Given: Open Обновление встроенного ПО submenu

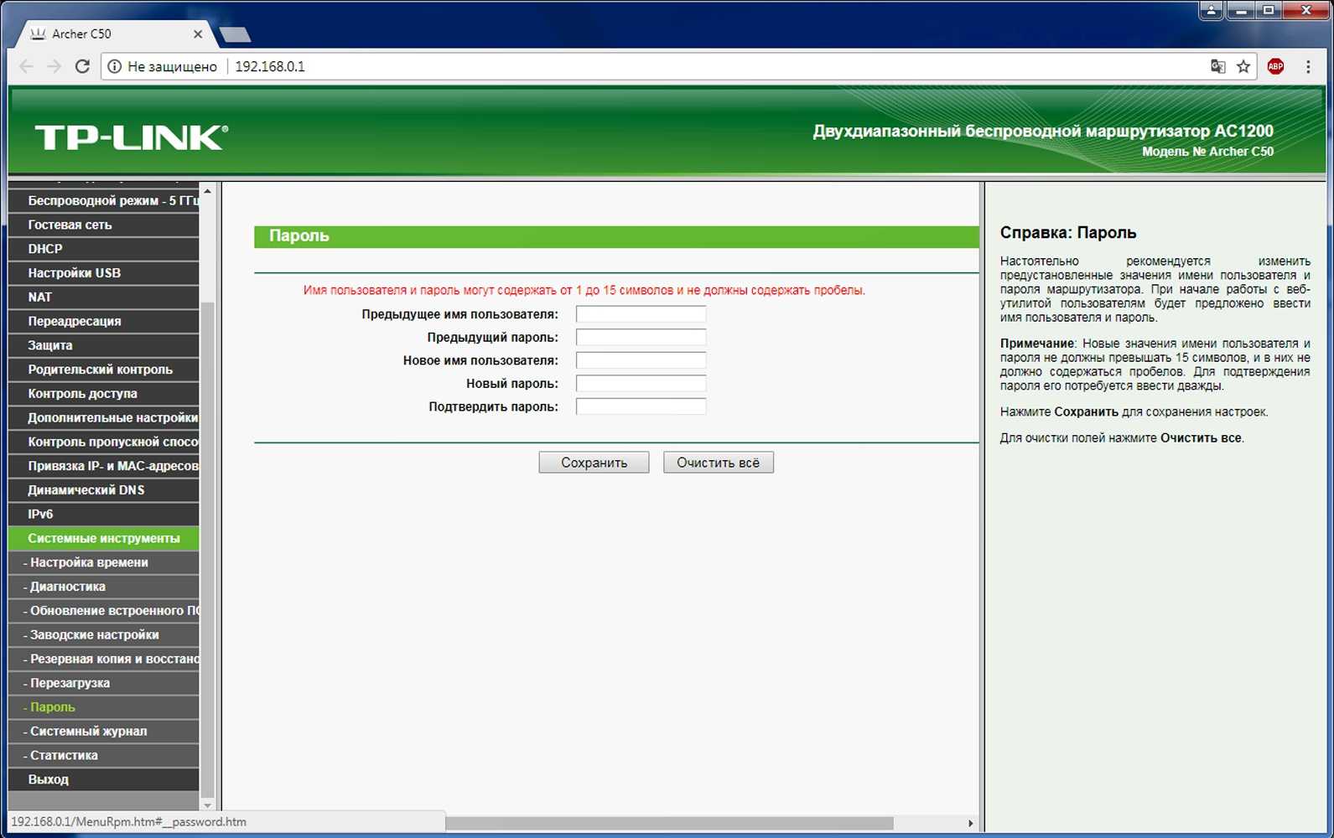Looking at the screenshot, I should pos(103,611).
